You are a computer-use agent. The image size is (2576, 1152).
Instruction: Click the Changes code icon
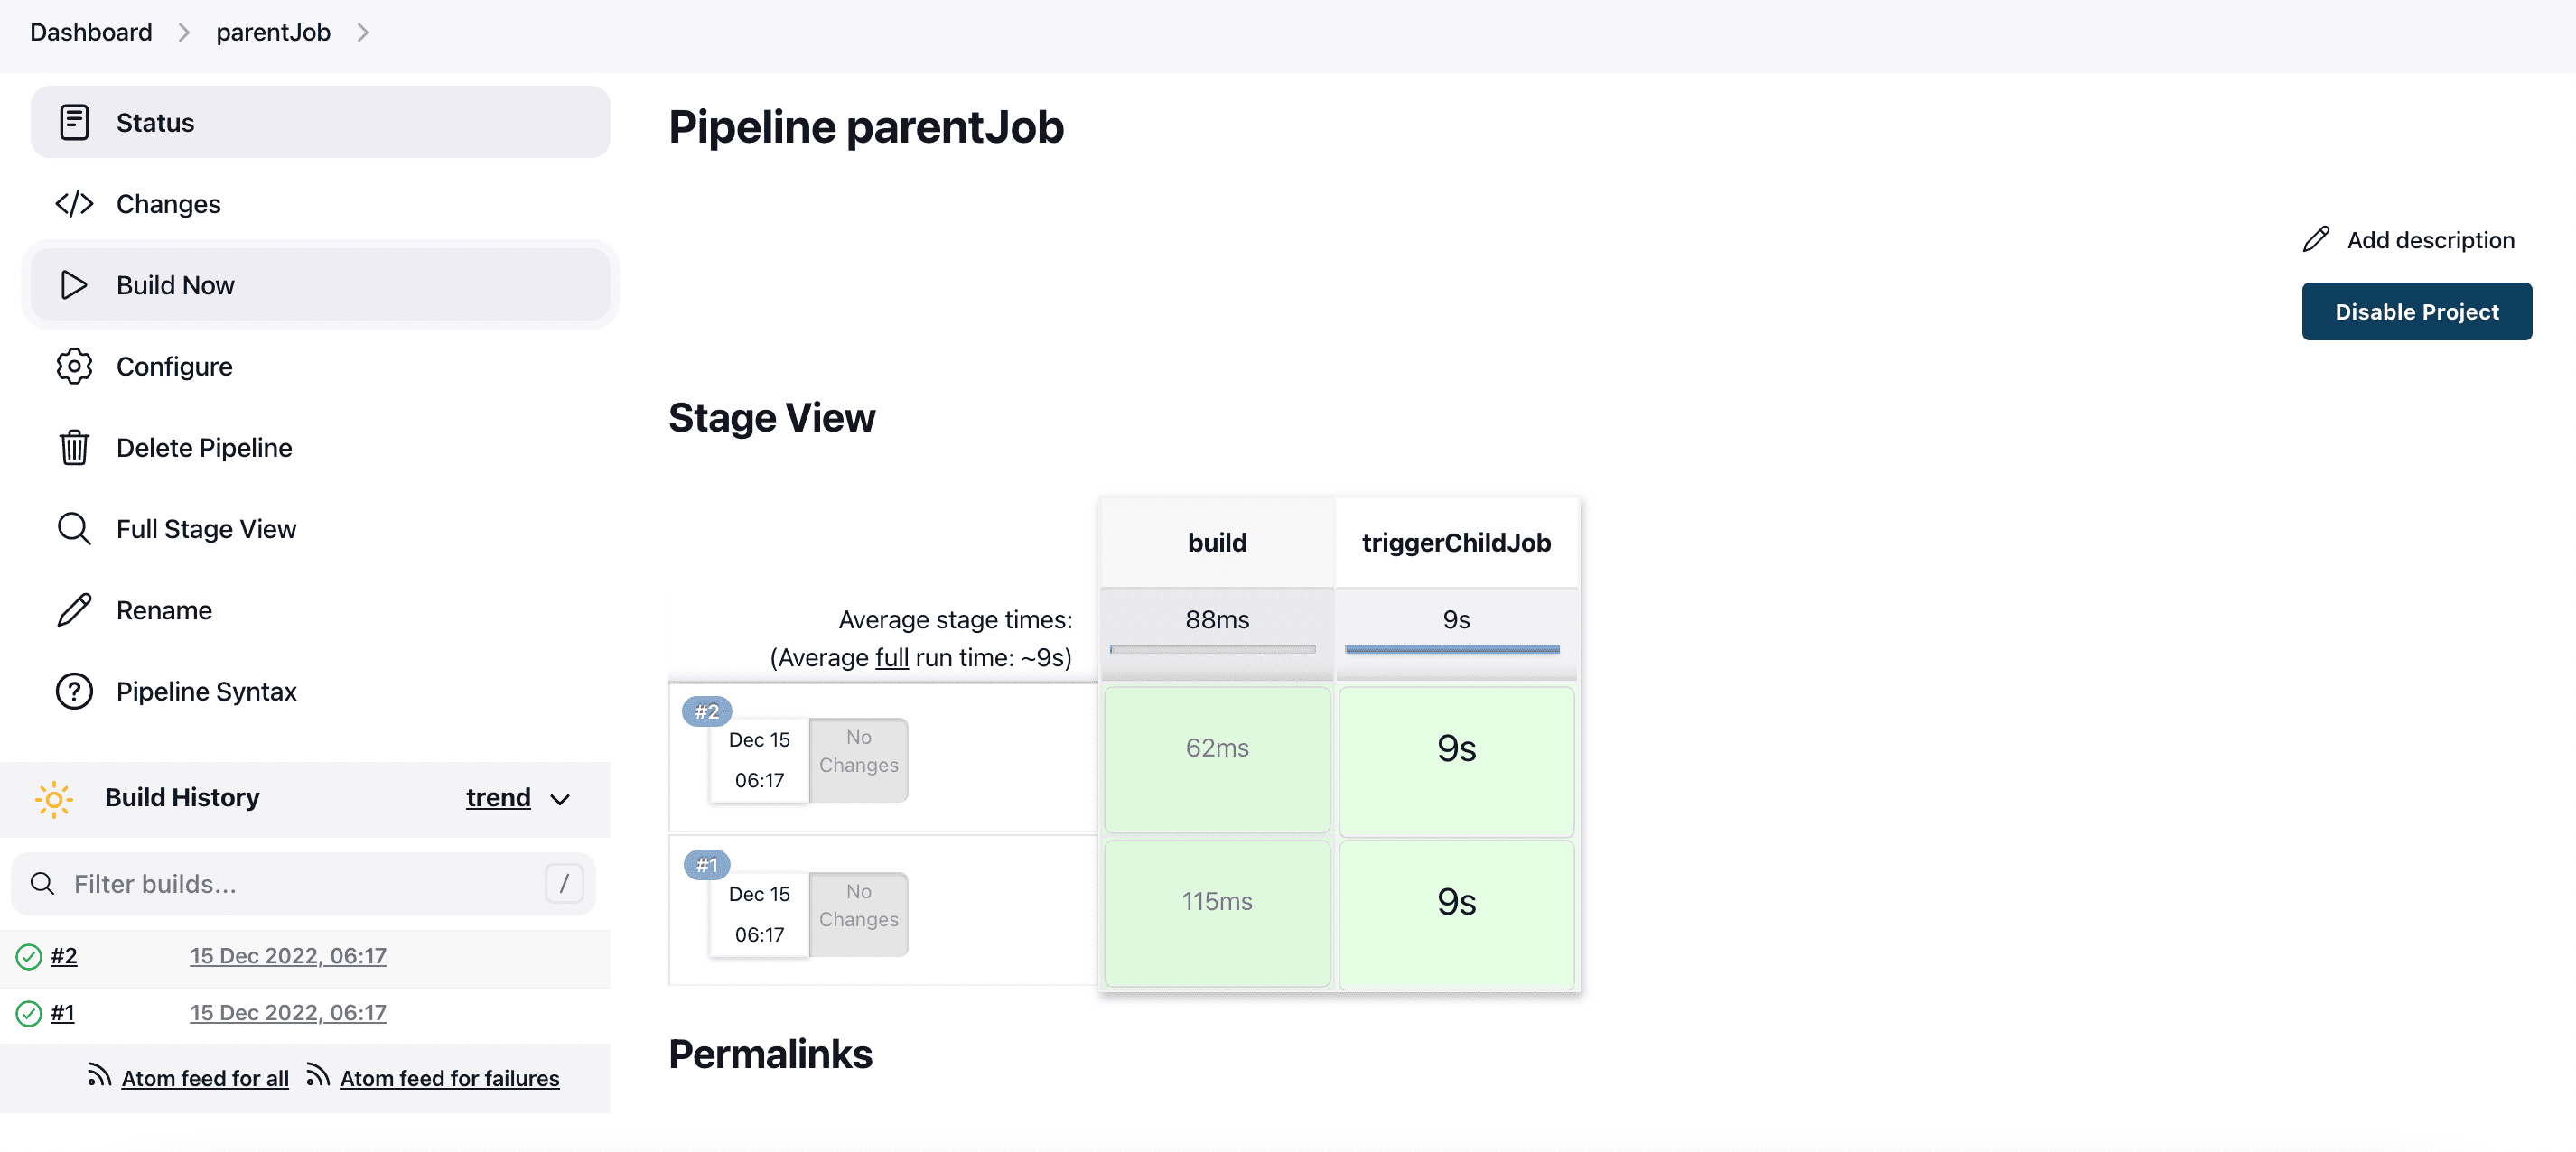coord(74,203)
